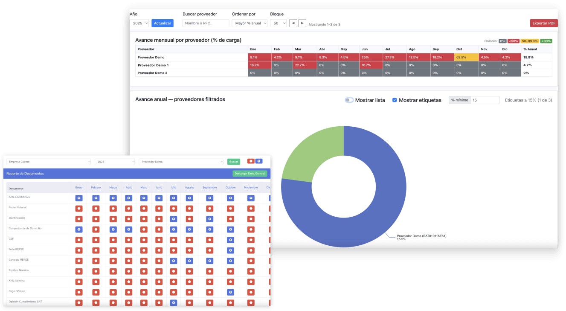Click the Exportar PDF button
Image resolution: width=566 pixels, height=311 pixels.
point(544,23)
